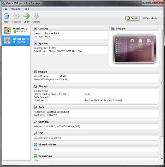Screen dimensions: 165x167
Task: Click the Discard down-arrow icon
Action: coord(37,16)
